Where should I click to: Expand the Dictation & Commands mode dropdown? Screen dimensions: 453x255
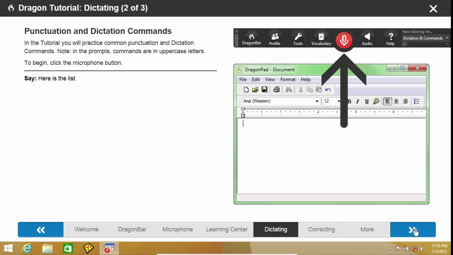(425, 38)
